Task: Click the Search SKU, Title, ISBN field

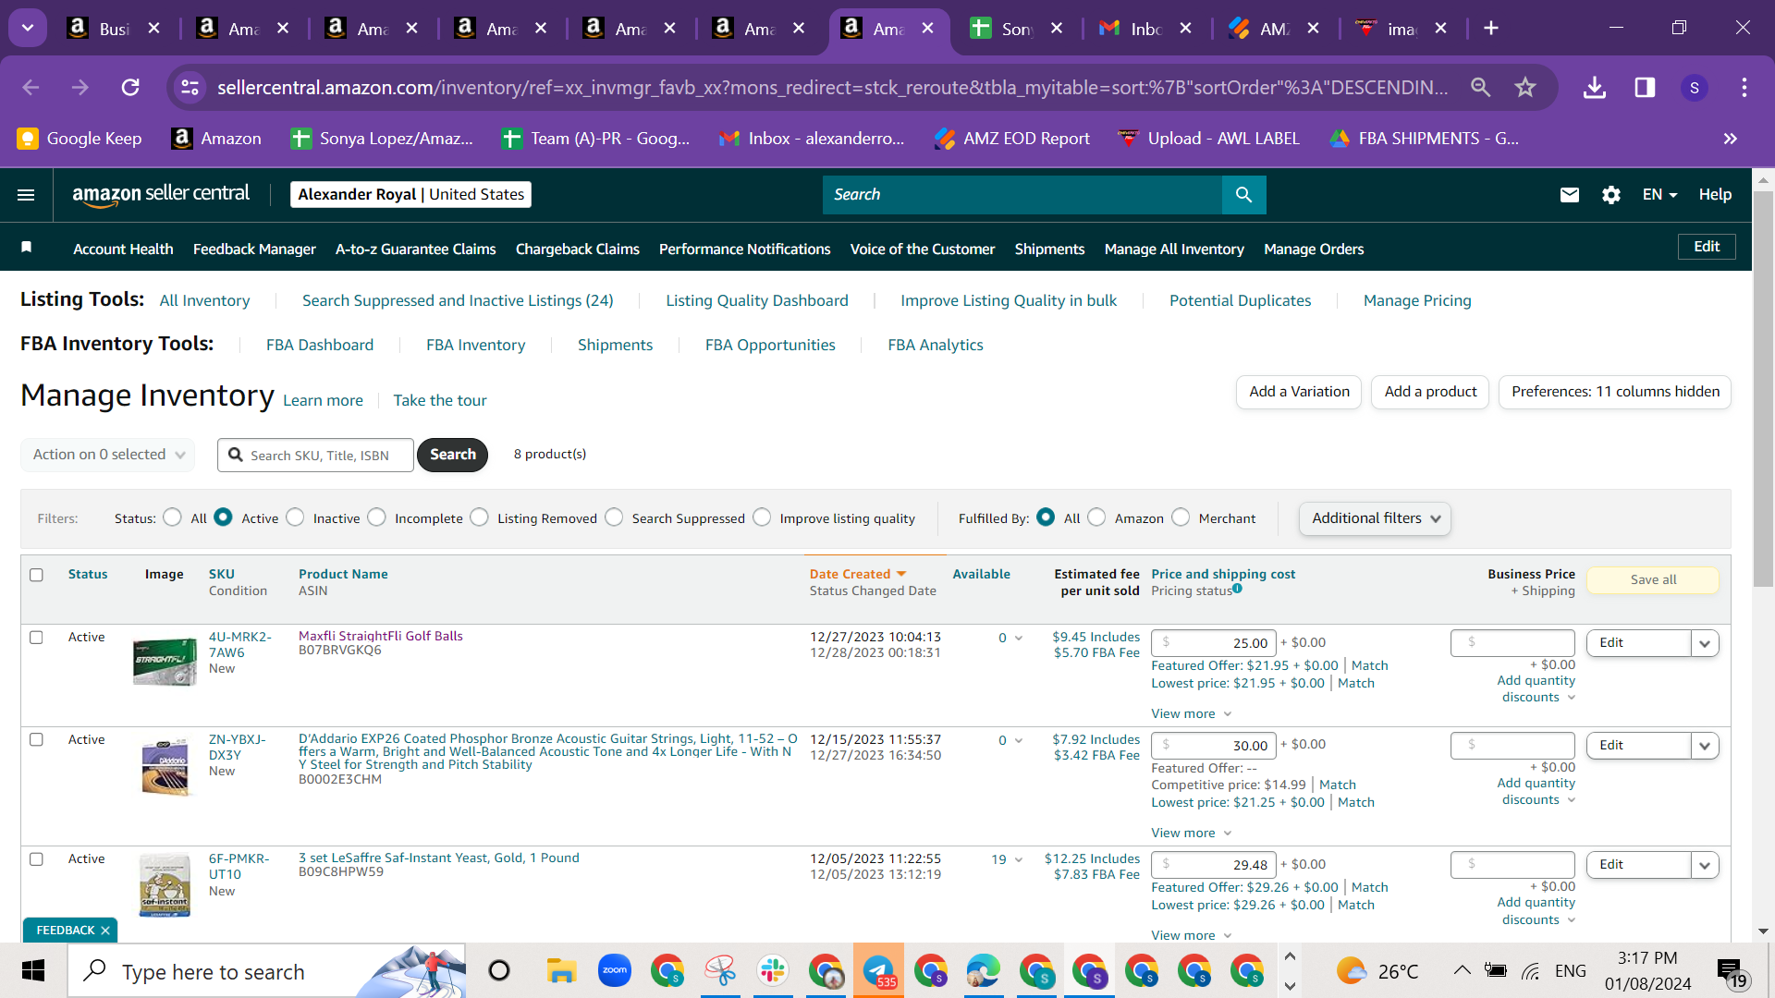Action: pos(315,456)
